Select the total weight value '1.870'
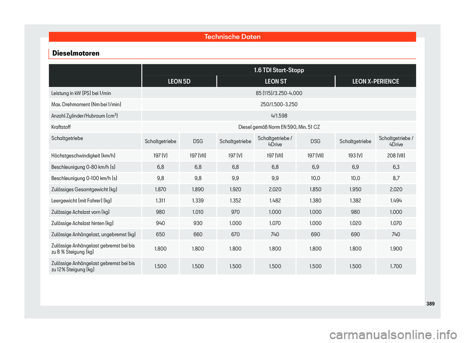The width and height of the screenshot is (465, 343). 160,189
